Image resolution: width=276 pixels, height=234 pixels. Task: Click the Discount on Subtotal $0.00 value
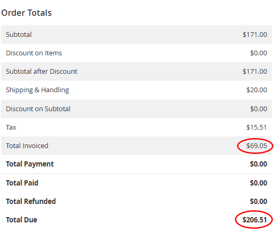(259, 109)
